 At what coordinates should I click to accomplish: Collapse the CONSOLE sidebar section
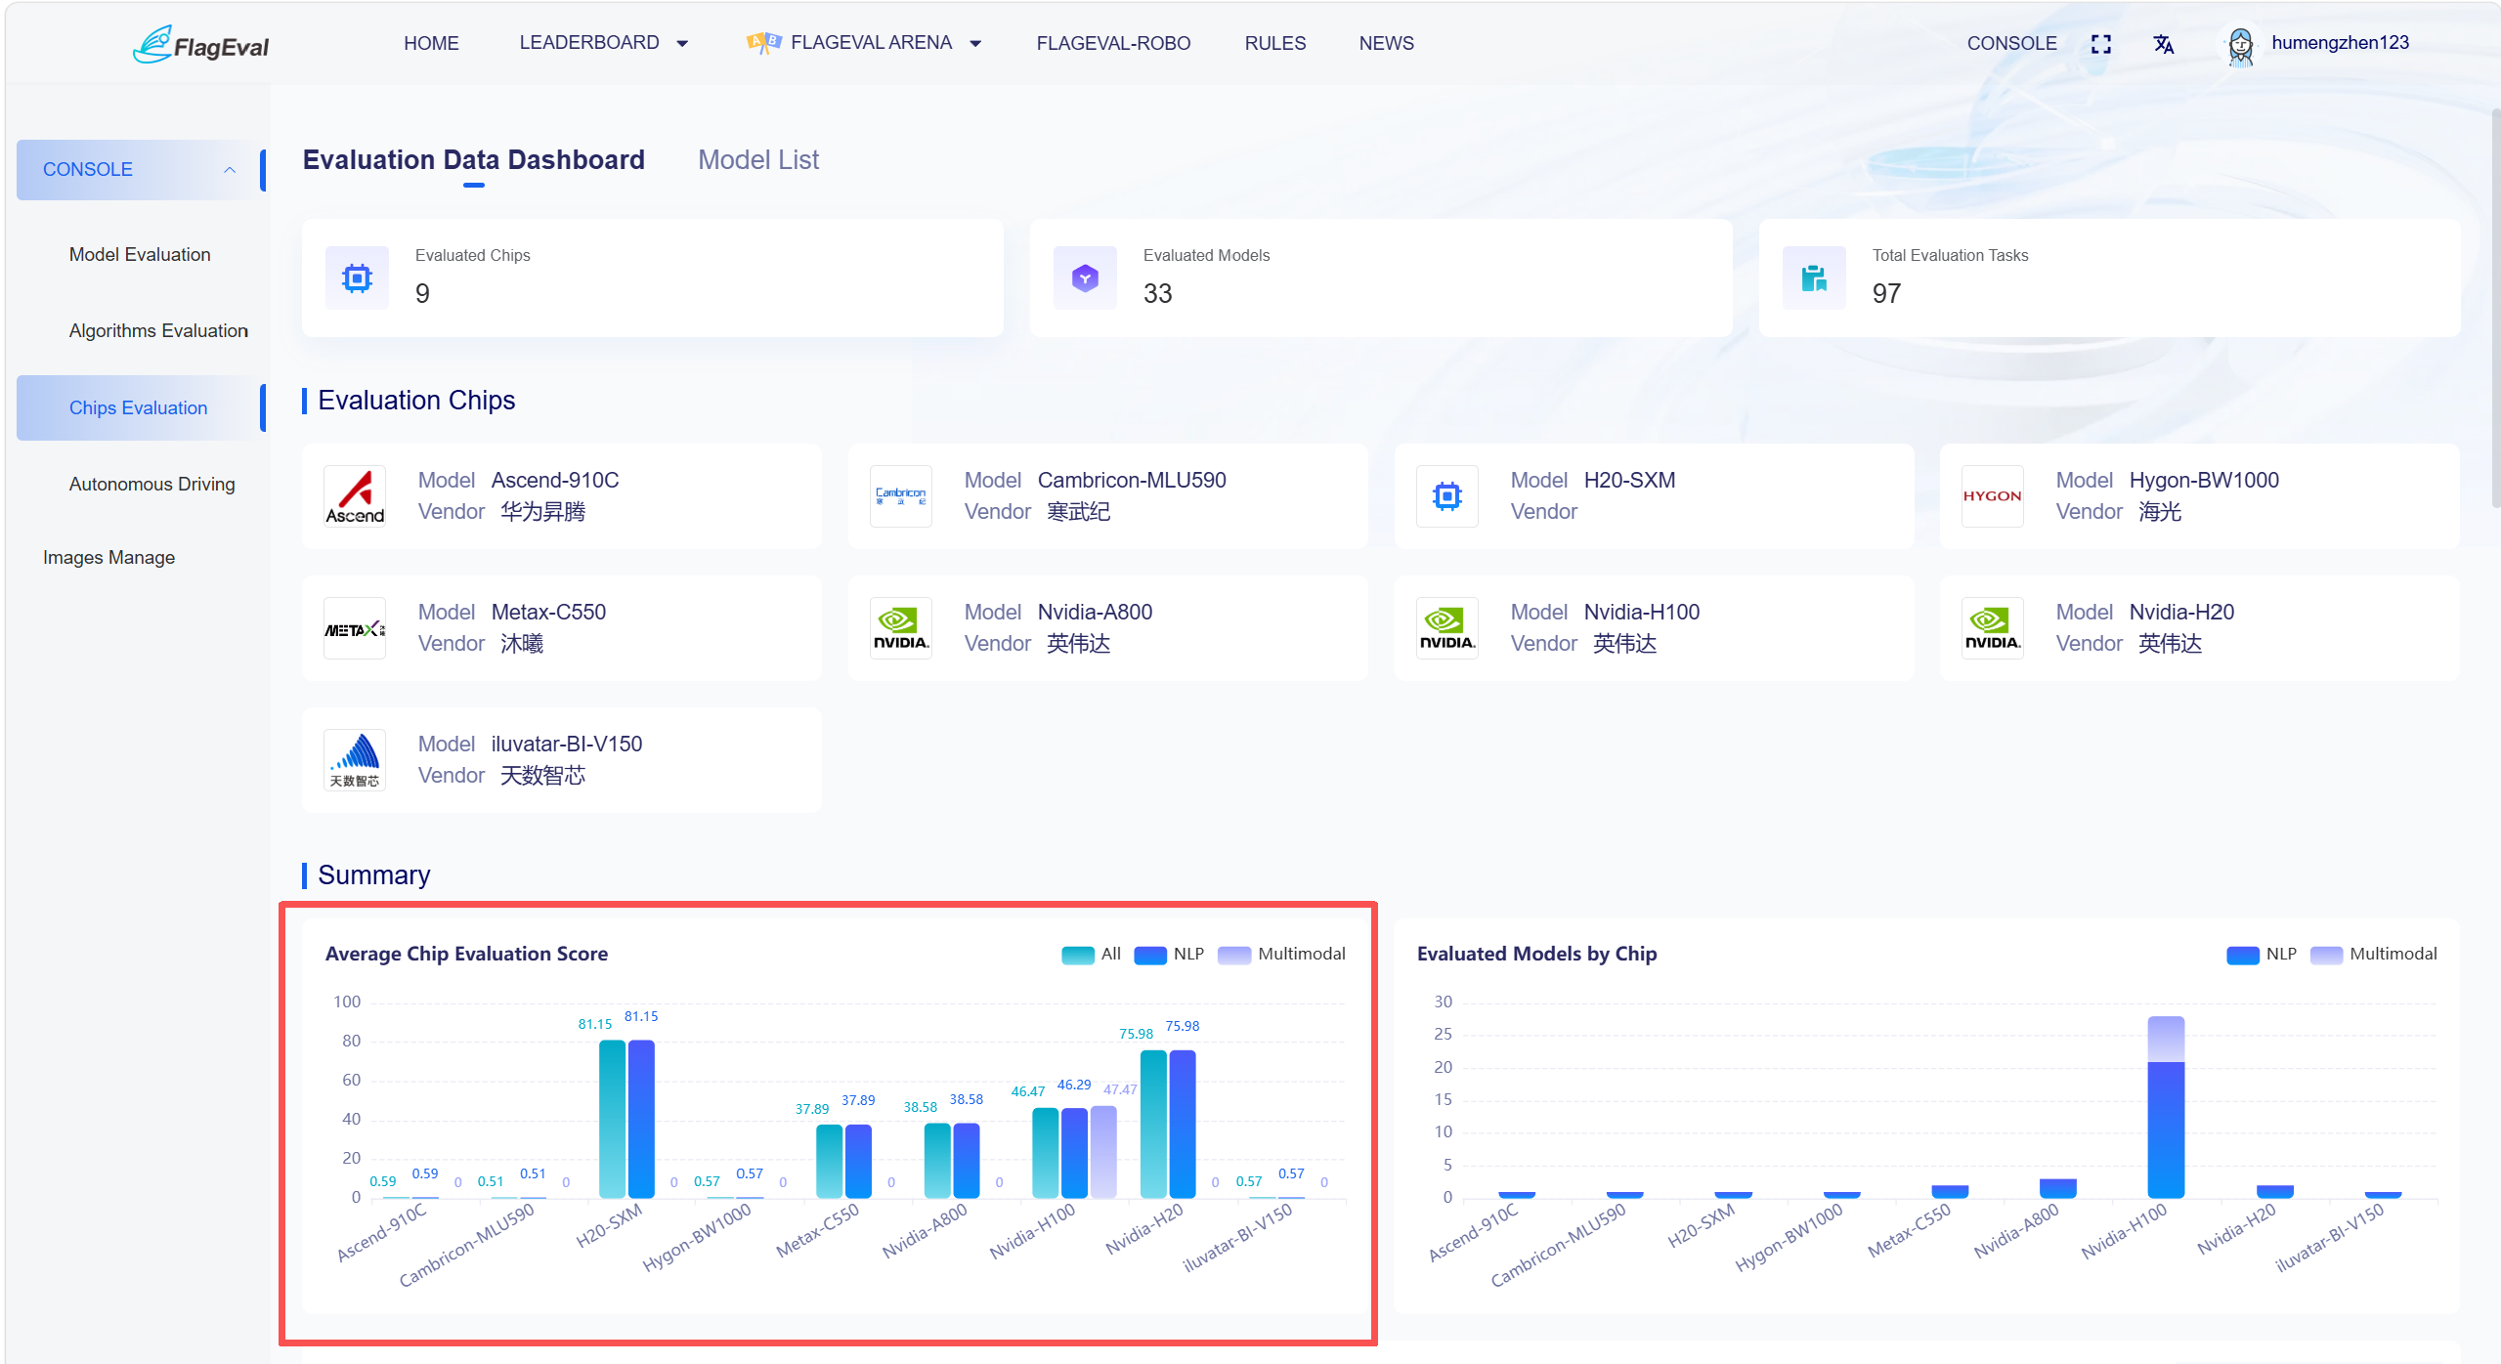pos(140,170)
